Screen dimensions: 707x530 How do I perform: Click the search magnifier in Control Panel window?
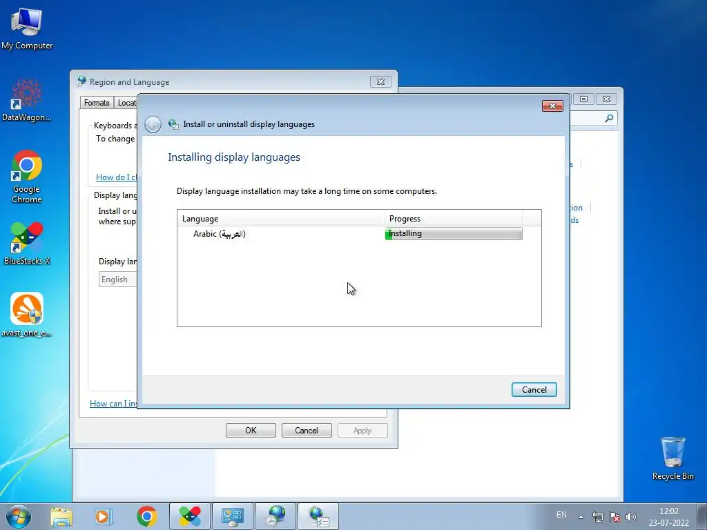609,119
